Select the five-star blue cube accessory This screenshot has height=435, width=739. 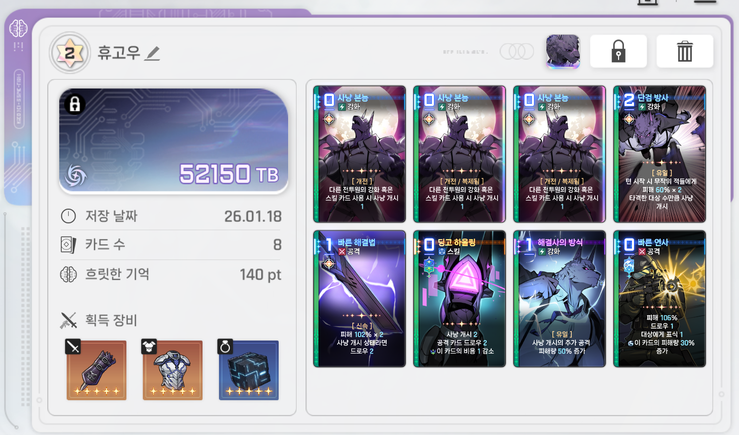[249, 370]
